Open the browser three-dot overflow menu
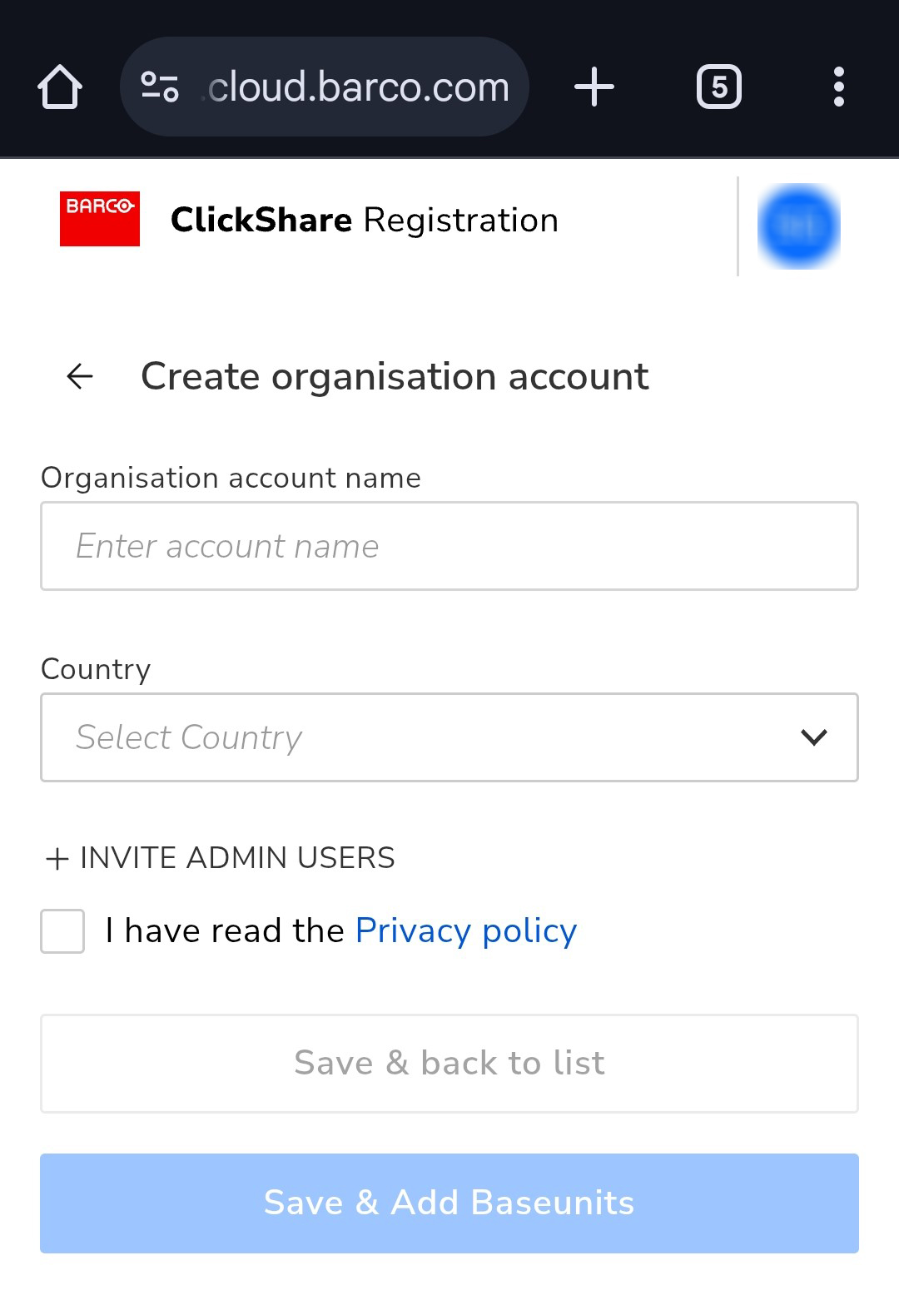This screenshot has height=1300, width=899. pyautogui.click(x=838, y=87)
